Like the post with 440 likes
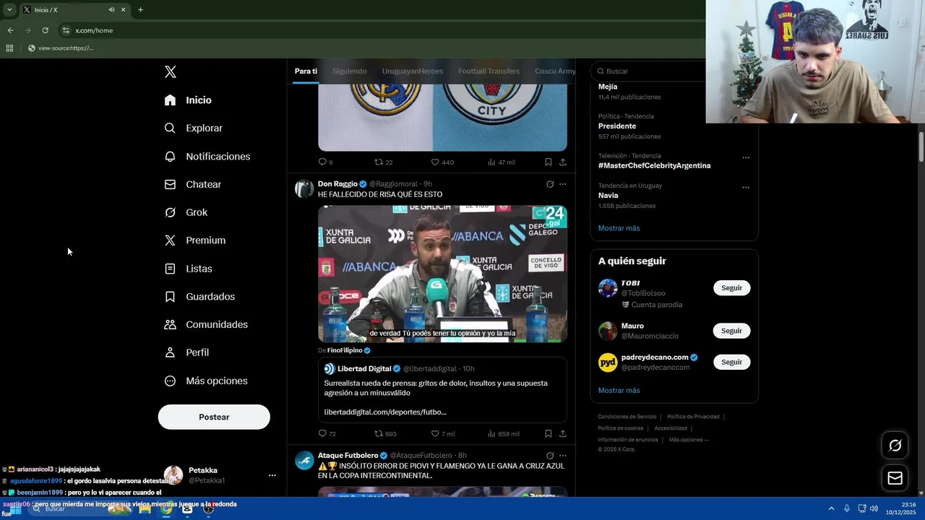 (442, 162)
